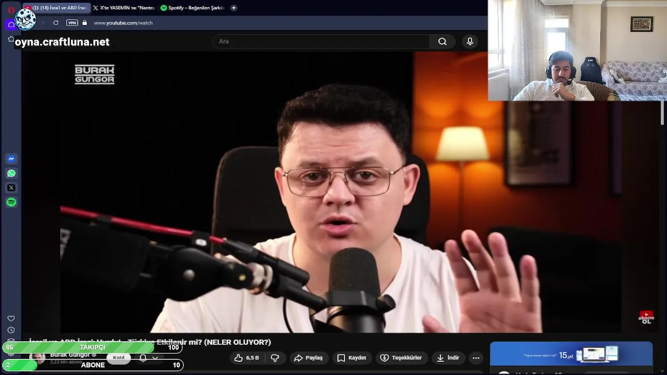The height and width of the screenshot is (375, 667).
Task: Start voice search with the microphone icon
Action: click(x=470, y=42)
